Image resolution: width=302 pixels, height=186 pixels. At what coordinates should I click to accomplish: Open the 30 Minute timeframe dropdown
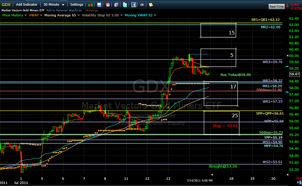(54, 4)
